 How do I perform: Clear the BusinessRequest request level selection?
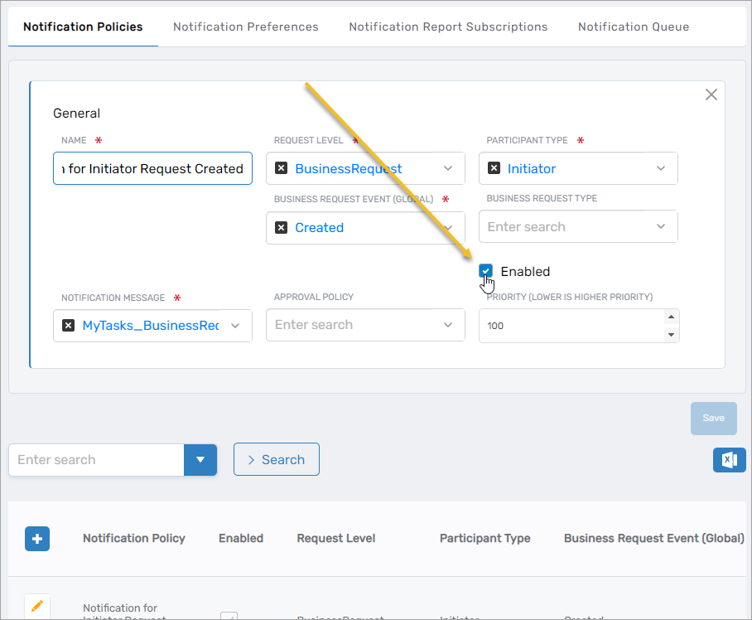(281, 168)
